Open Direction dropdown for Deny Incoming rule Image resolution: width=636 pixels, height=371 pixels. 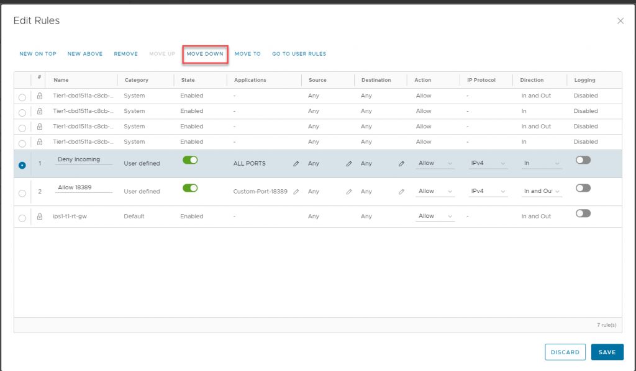541,164
